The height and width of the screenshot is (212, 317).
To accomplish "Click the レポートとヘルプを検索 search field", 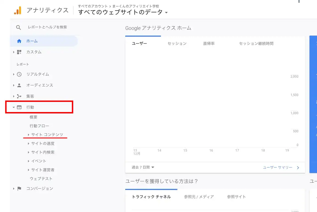I will point(47,27).
